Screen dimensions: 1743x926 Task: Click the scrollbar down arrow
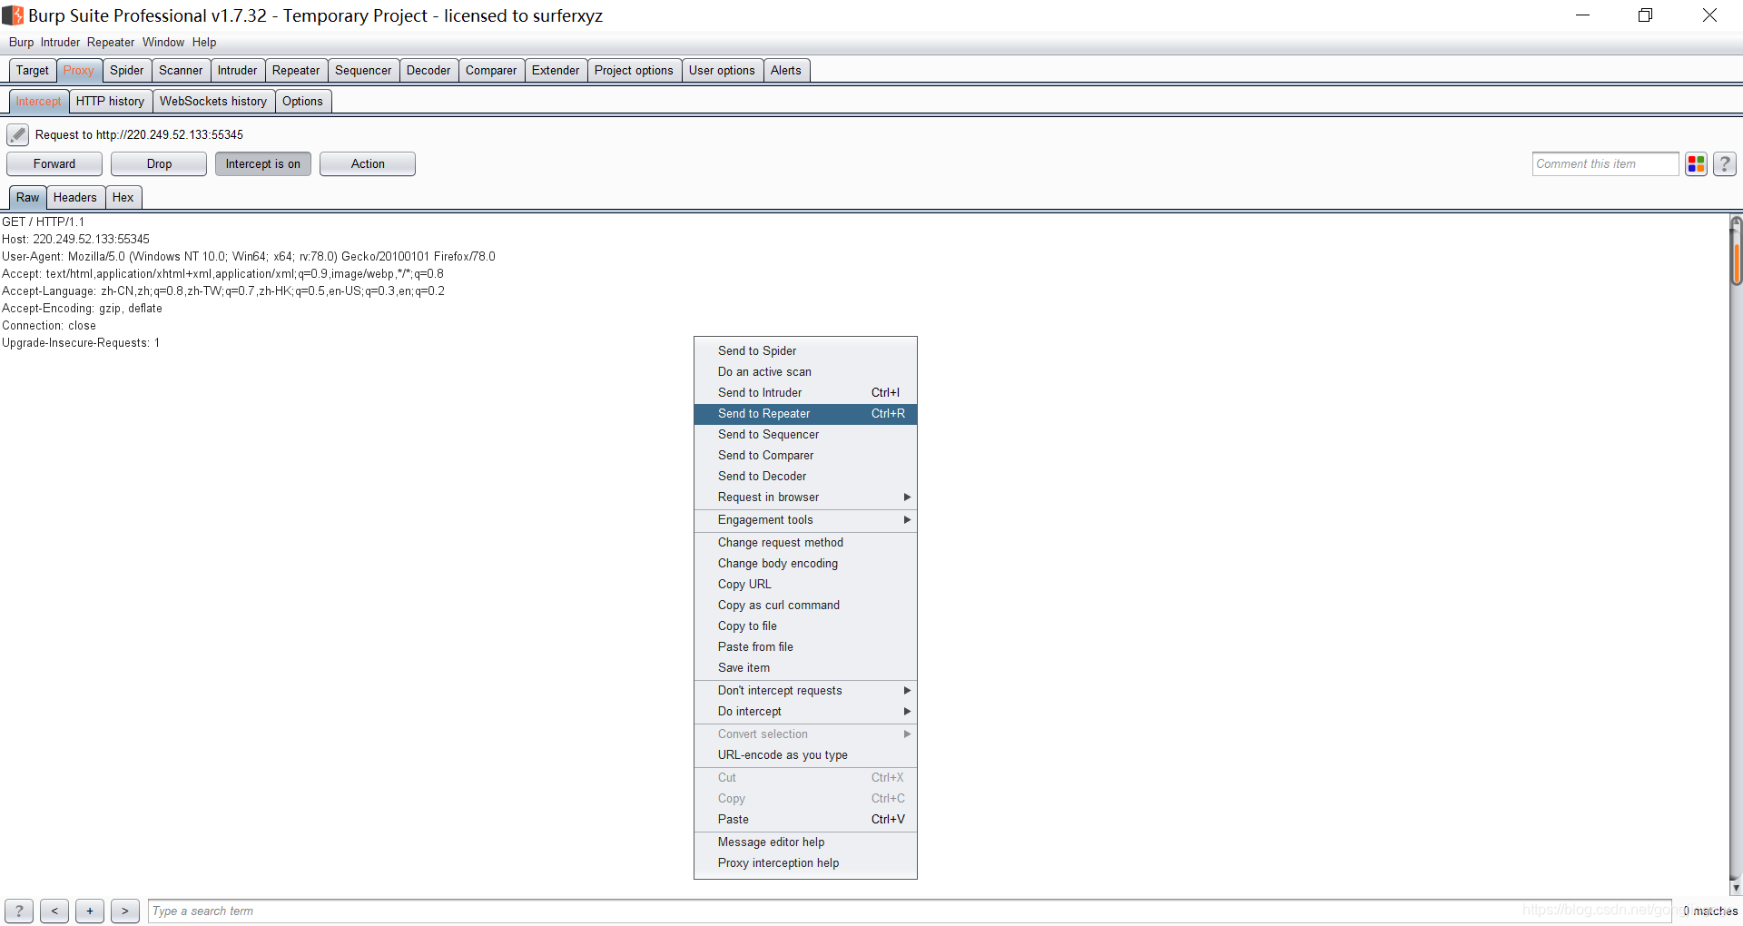click(x=1736, y=888)
